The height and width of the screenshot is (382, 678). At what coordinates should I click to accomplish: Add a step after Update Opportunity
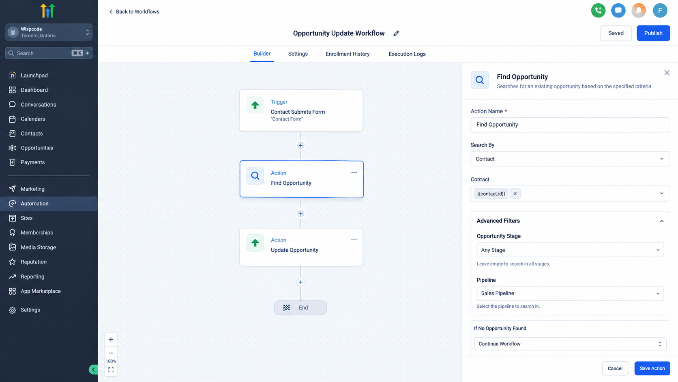tap(300, 282)
